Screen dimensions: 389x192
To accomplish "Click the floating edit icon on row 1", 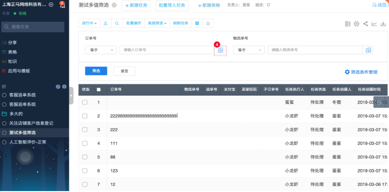I will click(x=379, y=102).
